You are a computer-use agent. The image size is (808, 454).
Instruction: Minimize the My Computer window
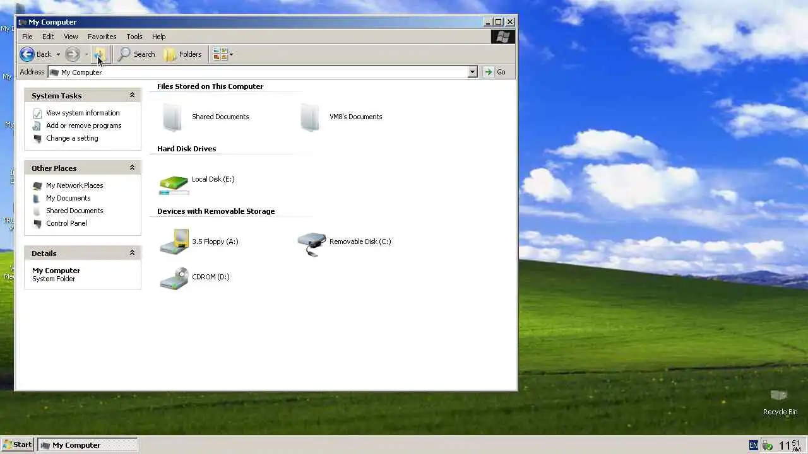click(489, 22)
